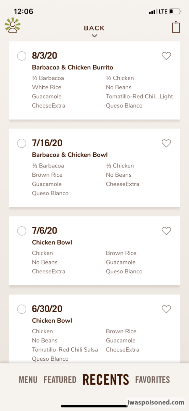Switch to the MENU tab
This screenshot has height=411, width=189.
pos(28,379)
